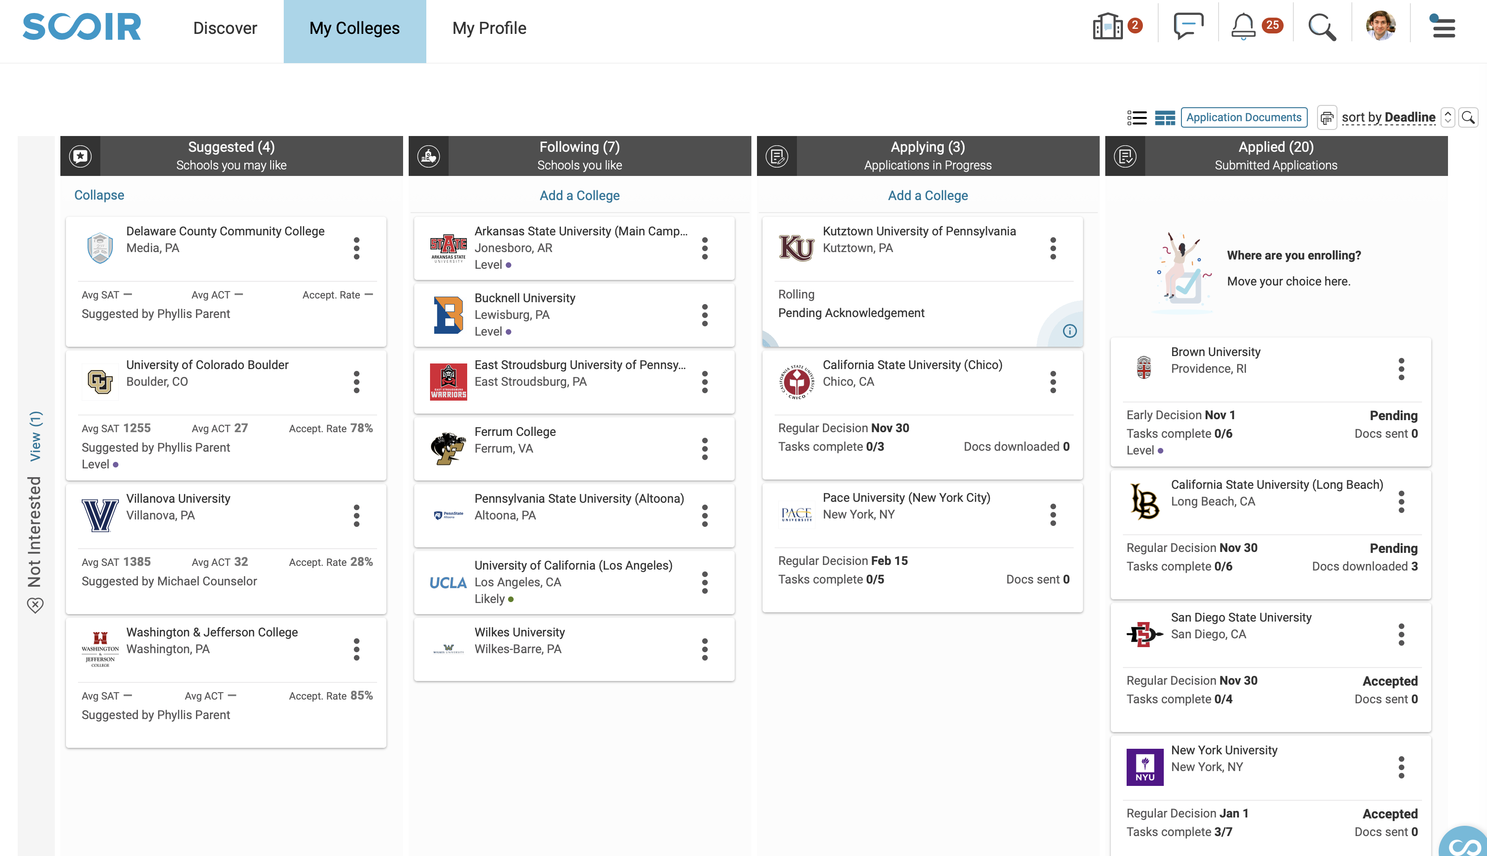Open Ferrum College options menu

704,449
